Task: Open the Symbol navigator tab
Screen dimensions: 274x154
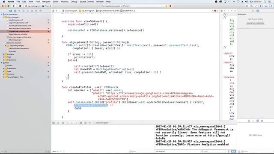Action: pos(15,11)
